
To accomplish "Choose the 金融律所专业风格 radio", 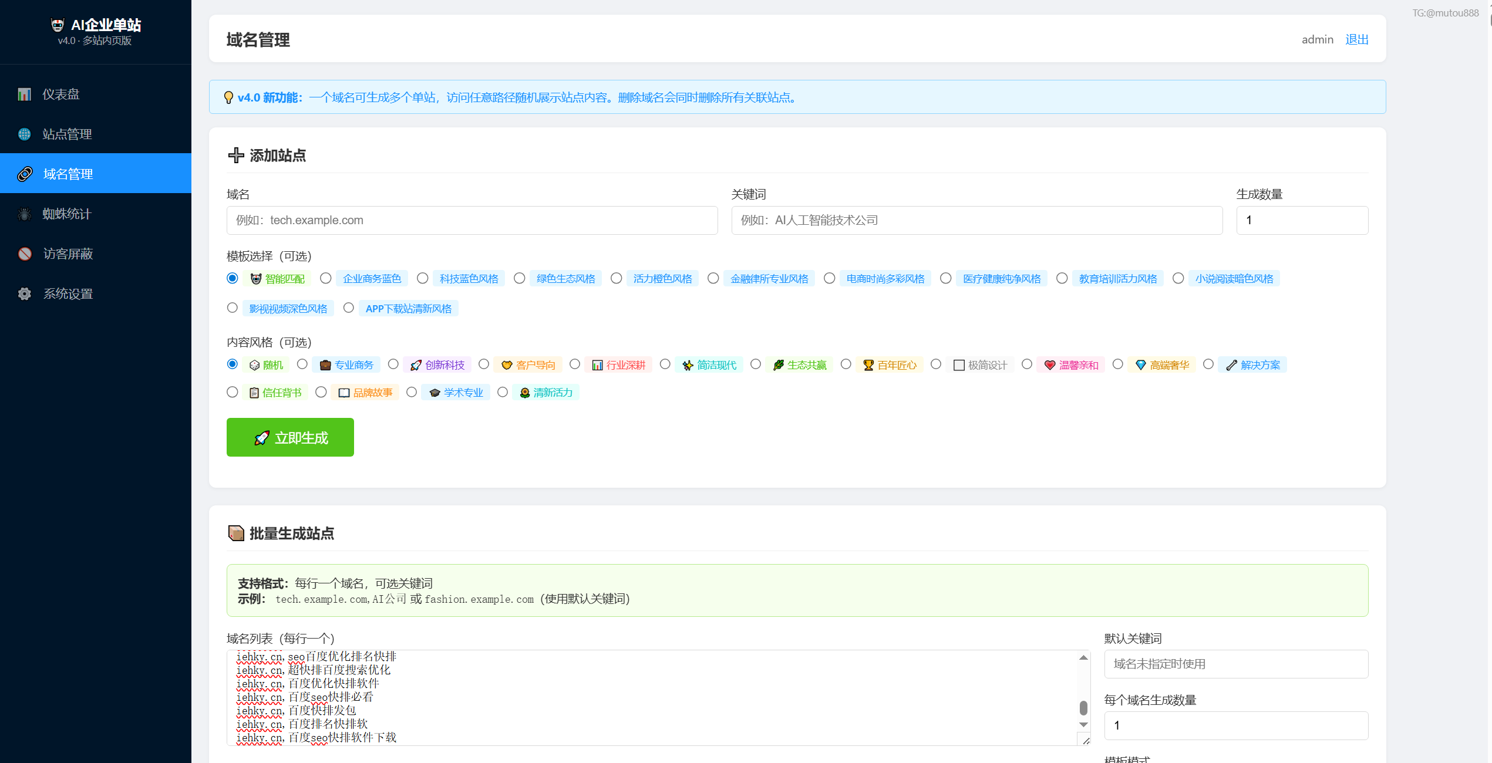I will 713,278.
